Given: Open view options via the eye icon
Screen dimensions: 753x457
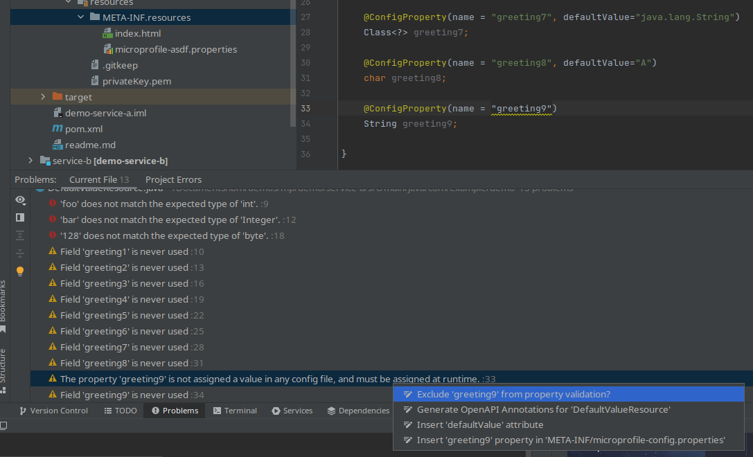Looking at the screenshot, I should [x=20, y=200].
